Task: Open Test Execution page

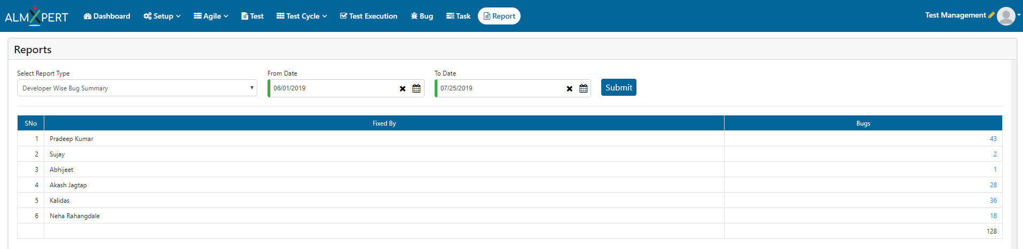Action: (x=368, y=16)
